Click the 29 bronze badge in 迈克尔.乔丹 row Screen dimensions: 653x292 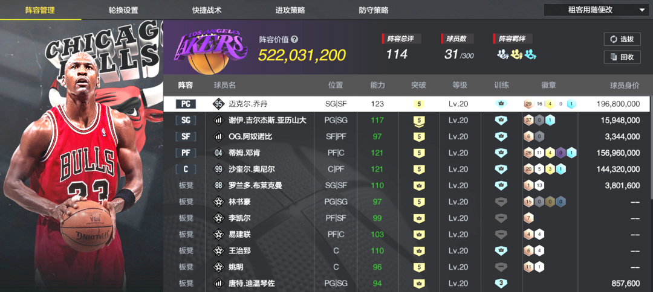528,104
